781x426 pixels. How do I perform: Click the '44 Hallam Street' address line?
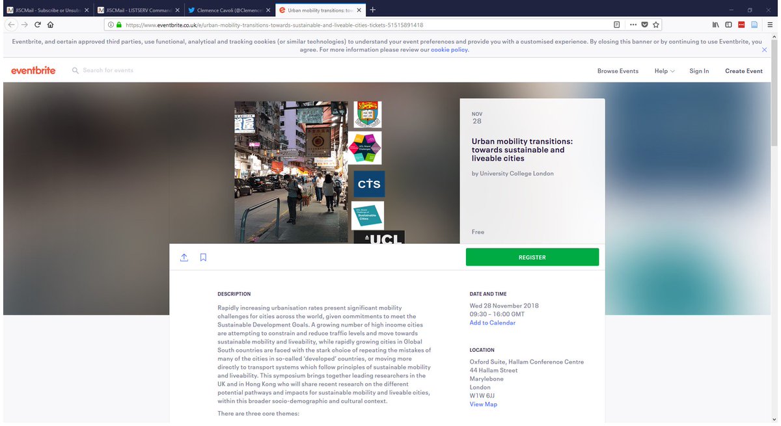[494, 370]
